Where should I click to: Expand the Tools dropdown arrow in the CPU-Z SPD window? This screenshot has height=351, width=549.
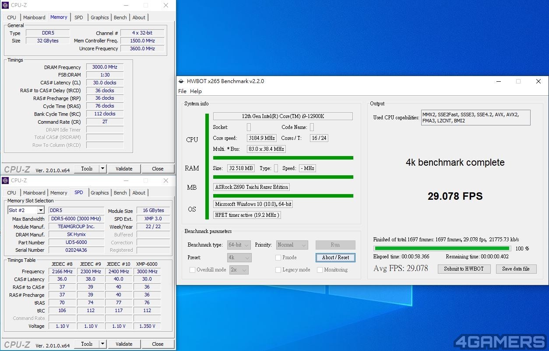point(102,344)
